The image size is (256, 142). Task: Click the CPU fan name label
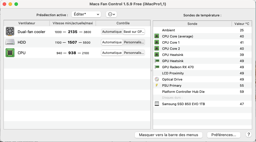[x=21, y=53]
